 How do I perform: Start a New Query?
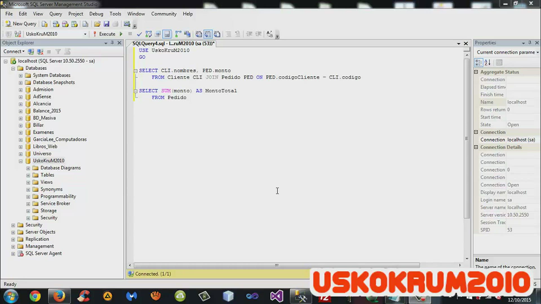coord(21,24)
